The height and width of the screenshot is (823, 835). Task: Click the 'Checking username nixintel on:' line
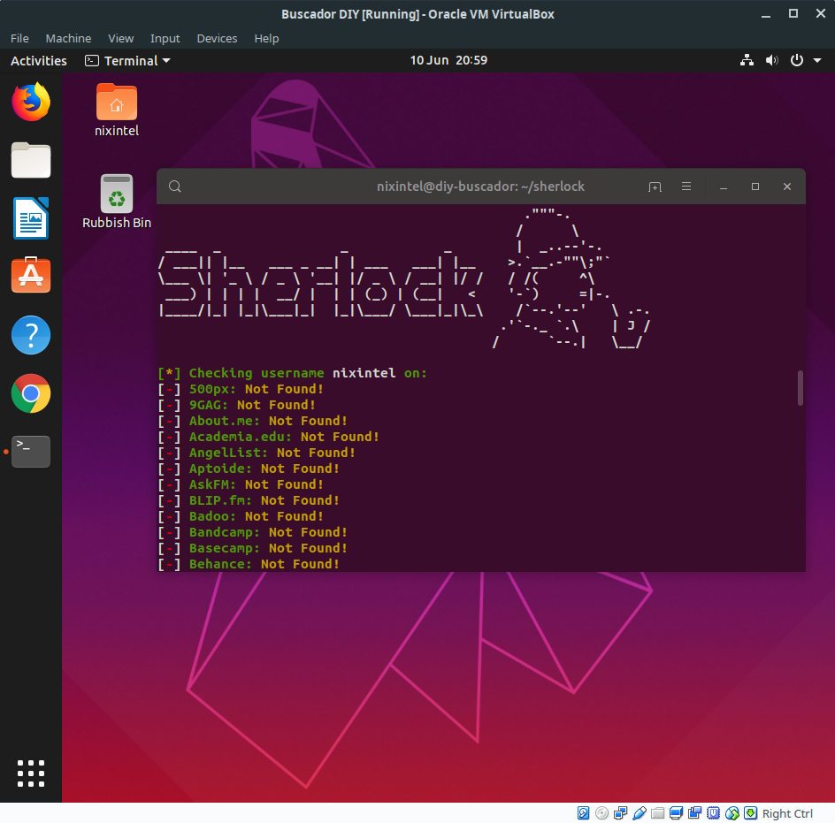[293, 373]
